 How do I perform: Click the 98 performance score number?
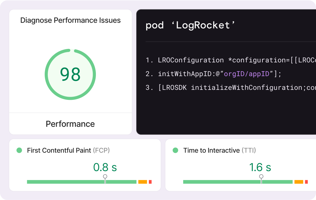click(70, 74)
